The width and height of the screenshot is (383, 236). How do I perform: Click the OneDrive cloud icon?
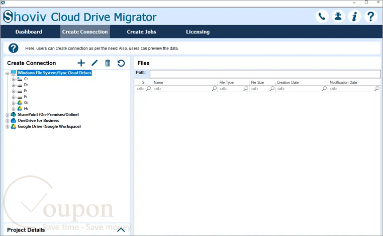(x=14, y=121)
